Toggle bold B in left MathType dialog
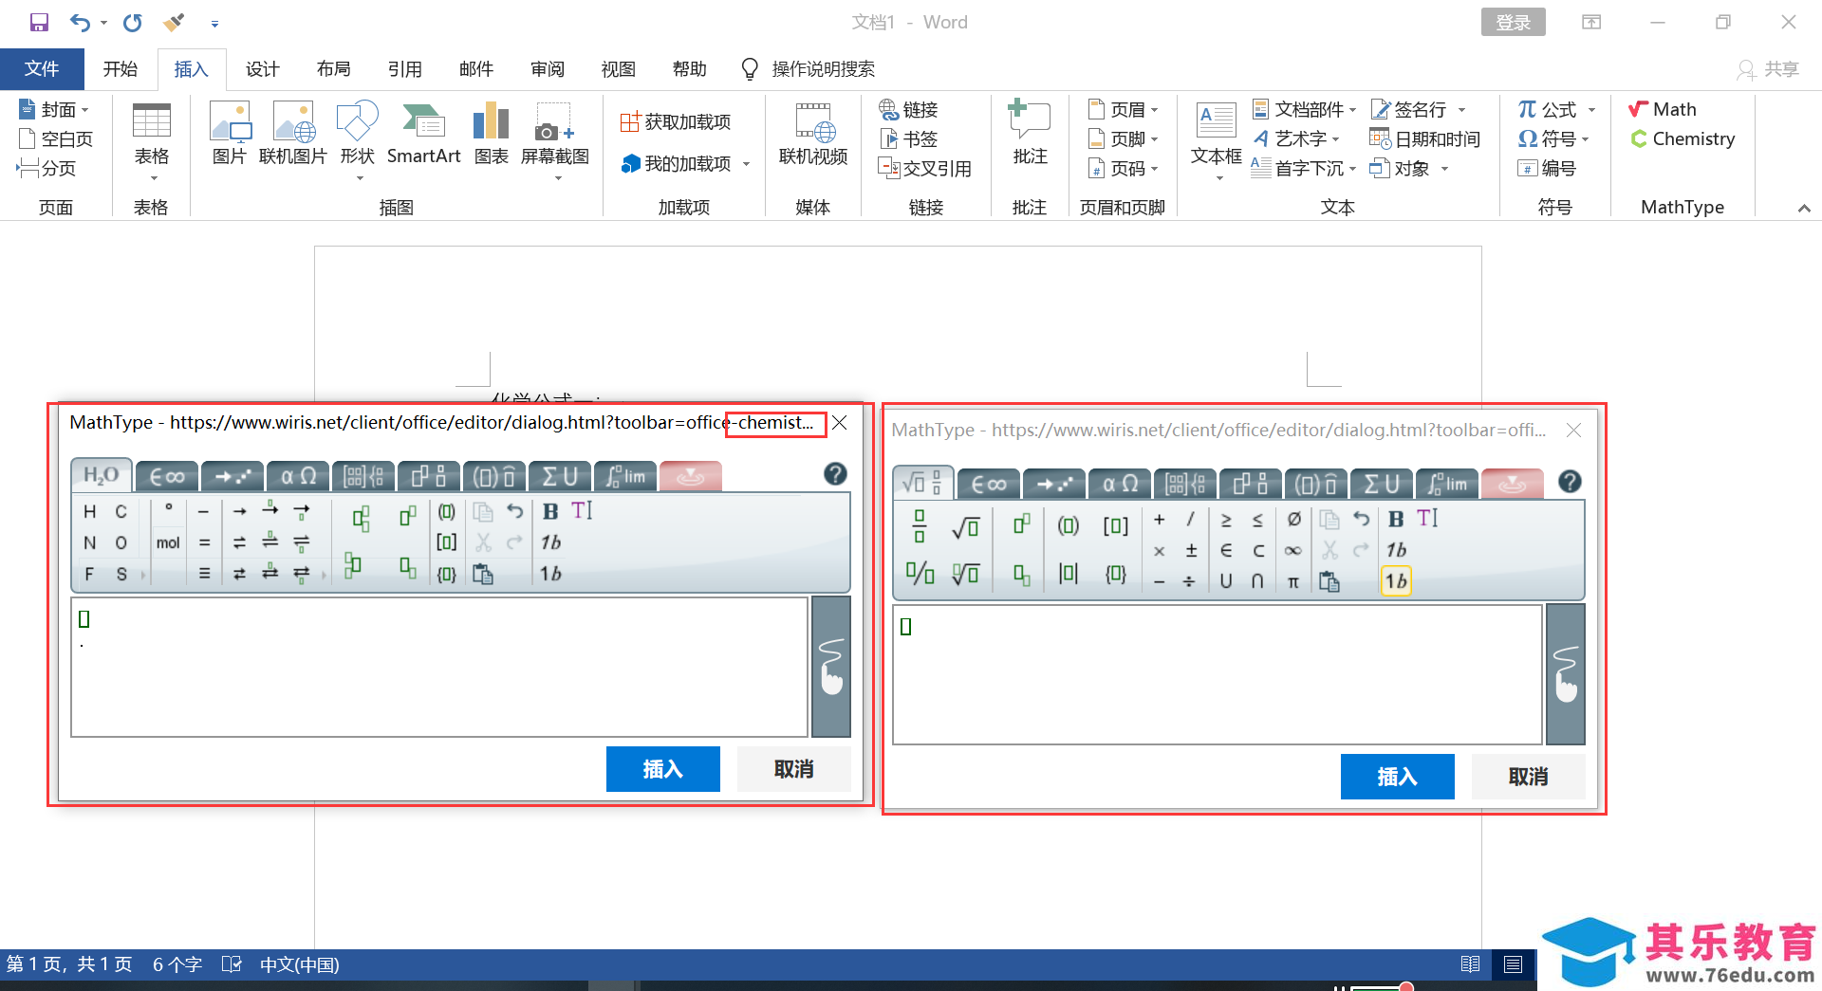Viewport: 1822px width, 991px height. coord(550,512)
